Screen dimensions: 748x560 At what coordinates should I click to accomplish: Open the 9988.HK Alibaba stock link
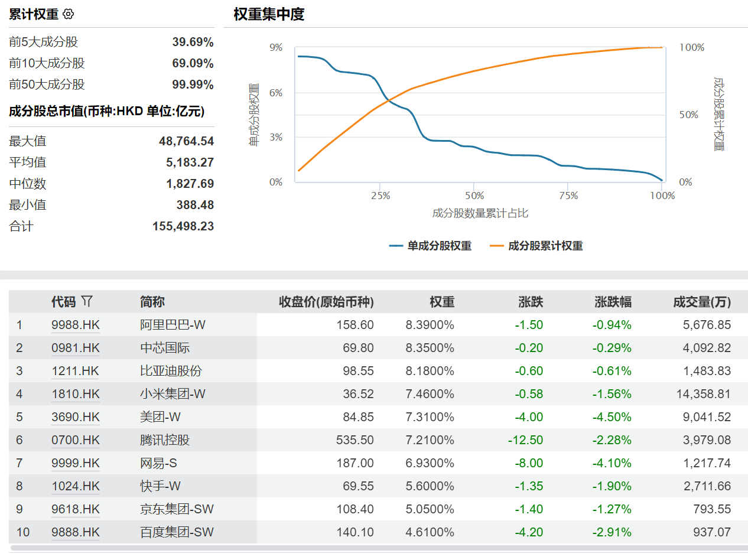click(75, 324)
